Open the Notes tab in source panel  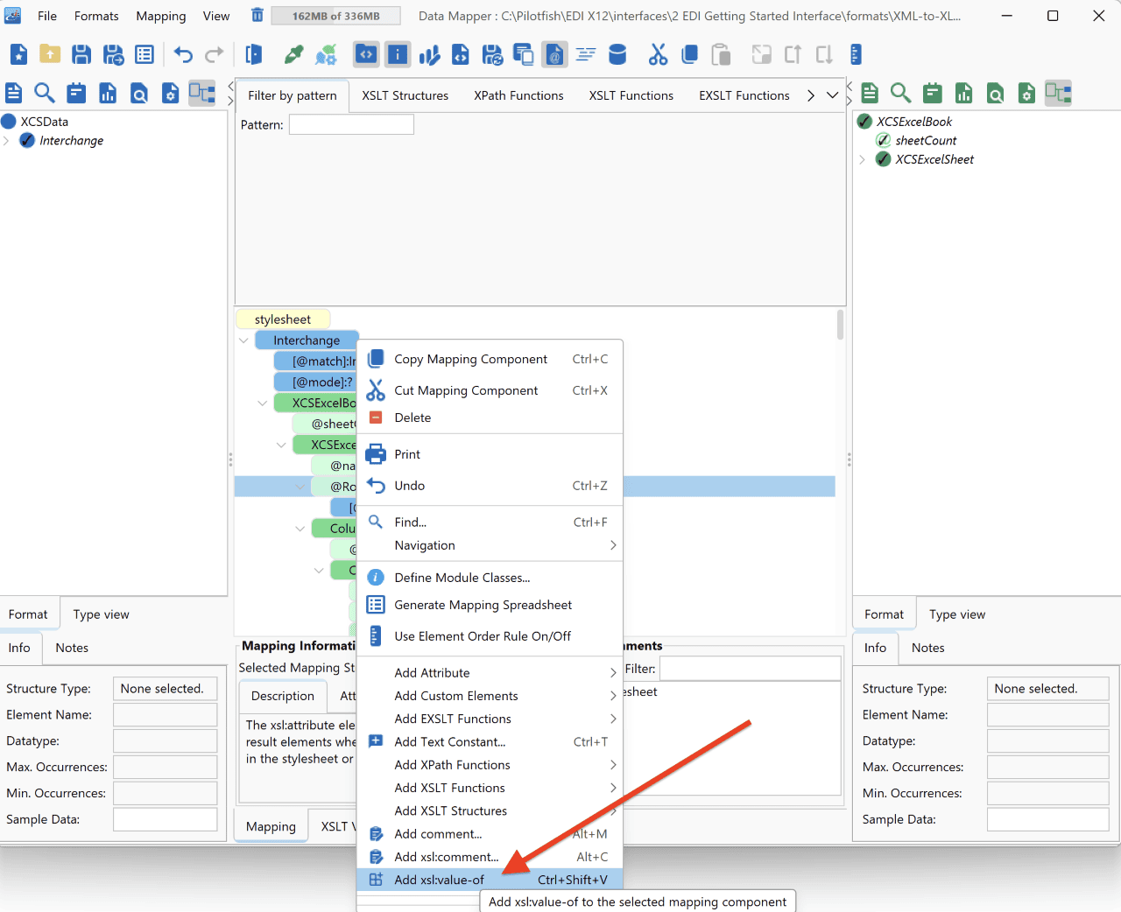click(72, 648)
